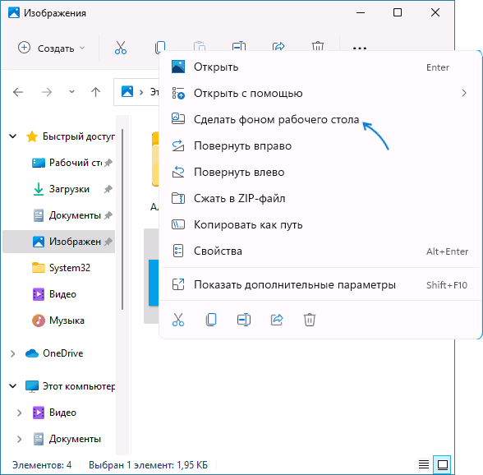Open Свойства from the context menu
483x475 pixels.
(x=320, y=251)
